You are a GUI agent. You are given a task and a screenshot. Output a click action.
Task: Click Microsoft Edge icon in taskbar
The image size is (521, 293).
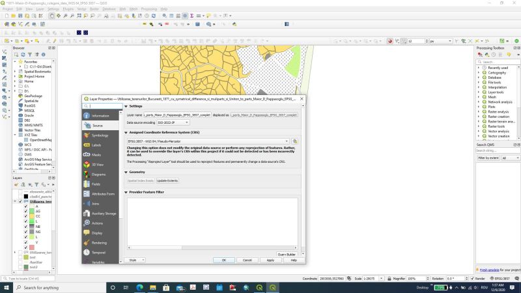click(x=139, y=288)
